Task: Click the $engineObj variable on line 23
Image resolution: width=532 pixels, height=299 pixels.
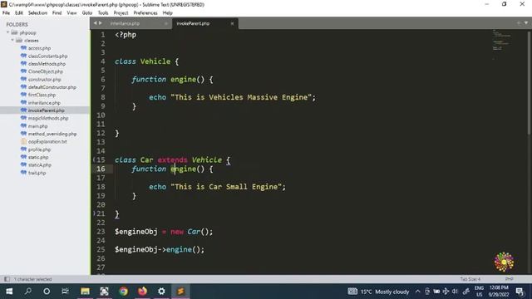Action: click(136, 232)
